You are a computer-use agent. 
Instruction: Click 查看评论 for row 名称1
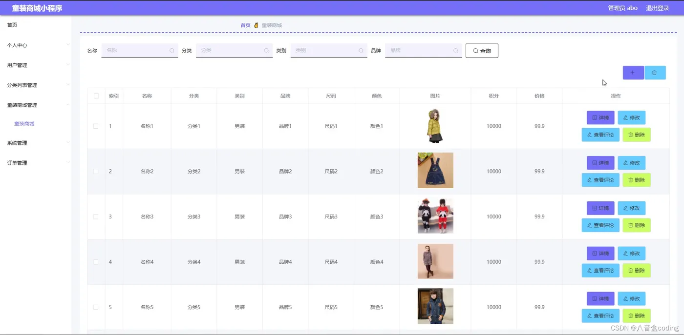click(x=600, y=135)
